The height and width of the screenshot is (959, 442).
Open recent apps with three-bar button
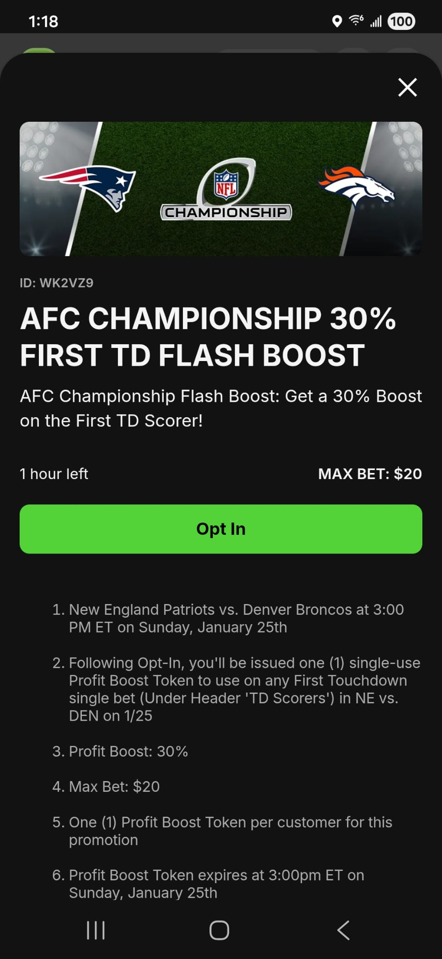pos(96,930)
